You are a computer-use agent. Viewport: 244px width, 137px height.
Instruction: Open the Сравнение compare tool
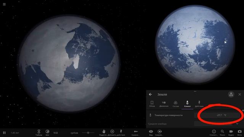coord(136,132)
